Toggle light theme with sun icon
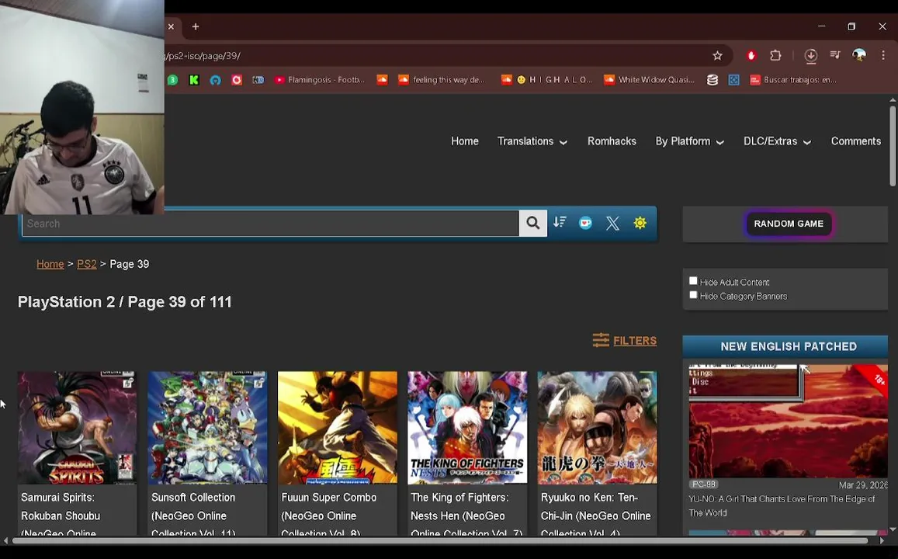898x559 pixels. [640, 223]
